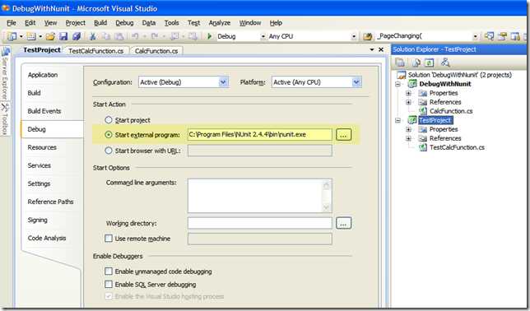530x311 pixels.
Task: Click the Redo toolbar icon
Action: pyautogui.click(x=155, y=36)
